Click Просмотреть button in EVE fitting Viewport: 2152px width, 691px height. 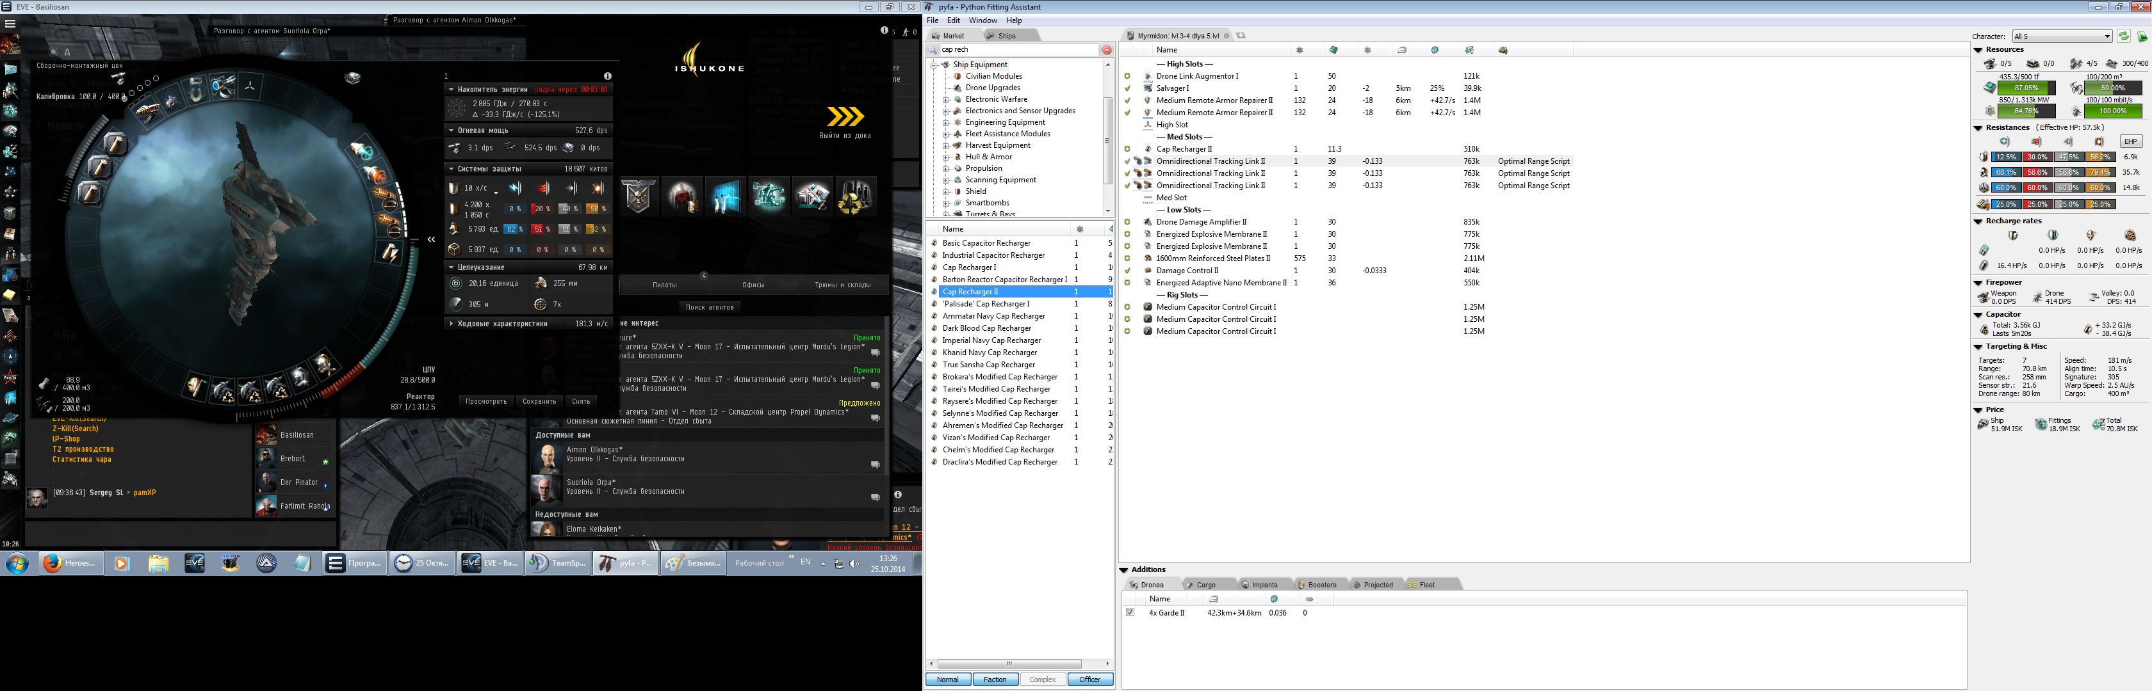click(x=486, y=401)
